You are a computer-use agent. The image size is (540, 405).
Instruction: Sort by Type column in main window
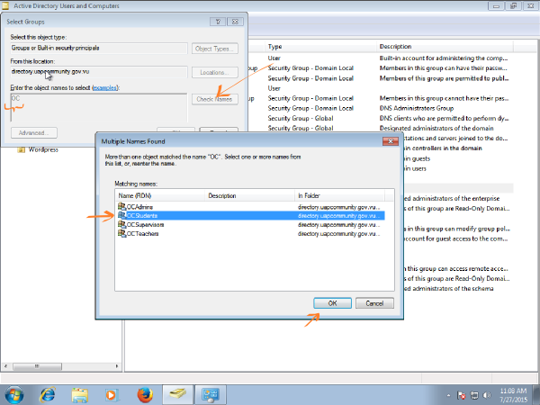coord(320,47)
